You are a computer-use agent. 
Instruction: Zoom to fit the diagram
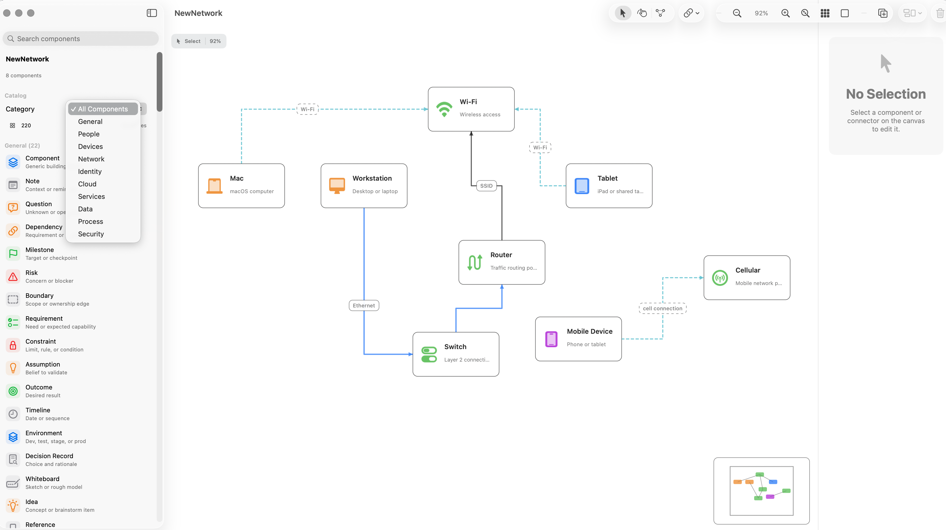click(x=805, y=13)
